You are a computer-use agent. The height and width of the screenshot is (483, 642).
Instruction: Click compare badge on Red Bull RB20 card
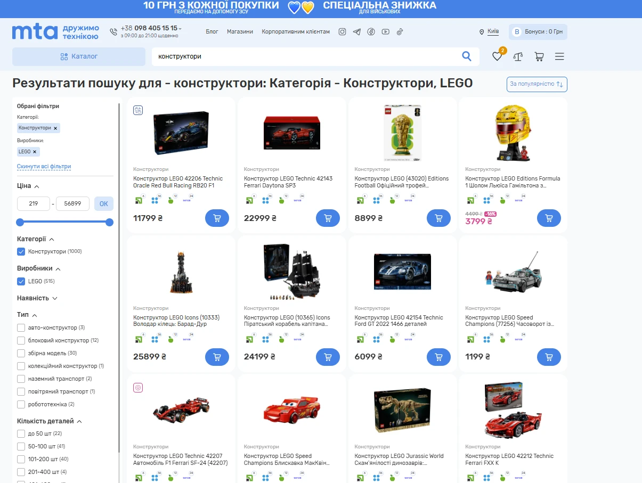pos(138,110)
